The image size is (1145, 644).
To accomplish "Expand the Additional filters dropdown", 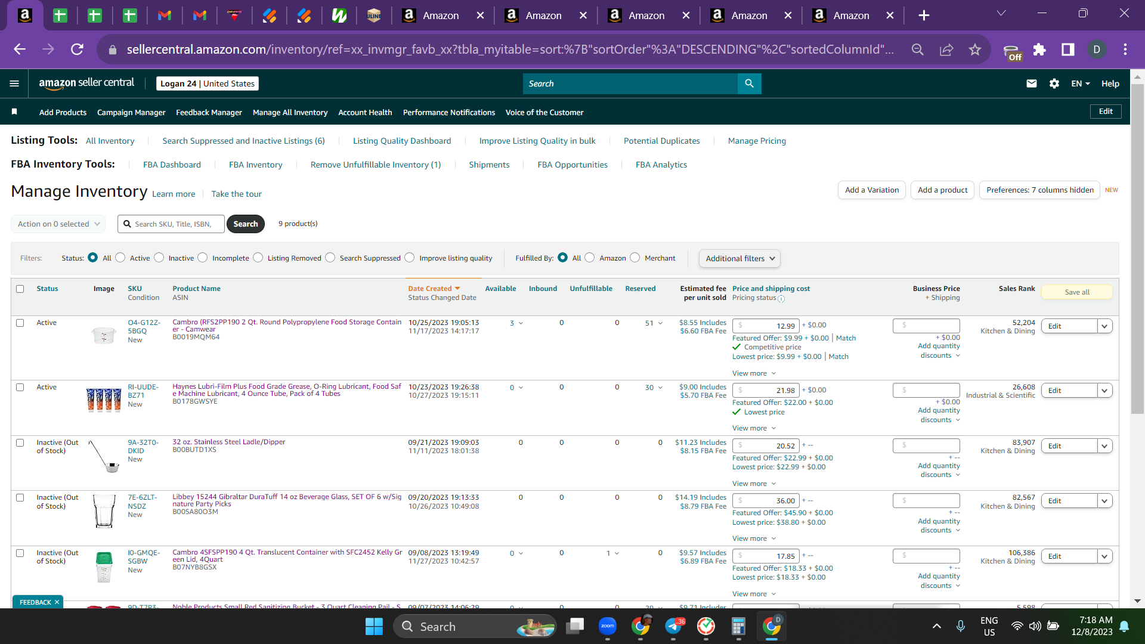I will pyautogui.click(x=739, y=258).
